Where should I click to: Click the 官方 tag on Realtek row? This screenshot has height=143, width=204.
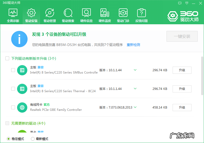pos(47,105)
